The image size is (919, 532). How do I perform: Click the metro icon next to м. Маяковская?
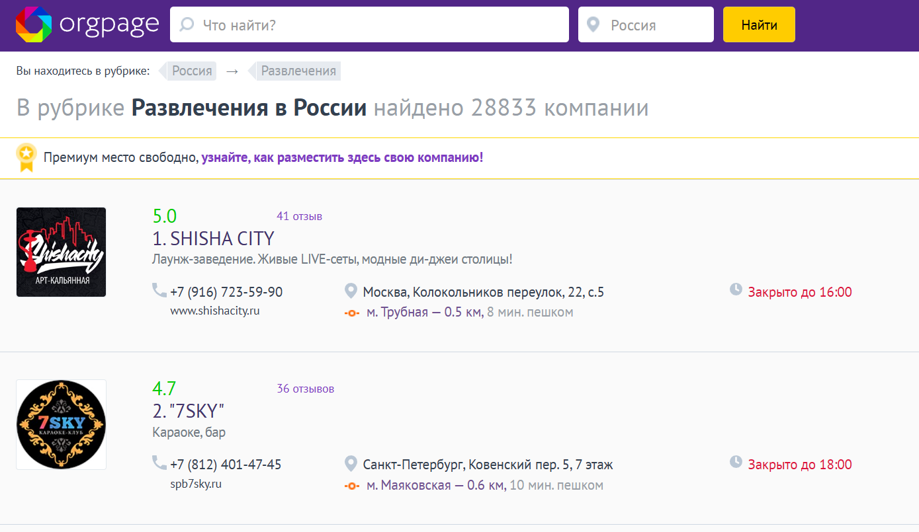(x=352, y=486)
